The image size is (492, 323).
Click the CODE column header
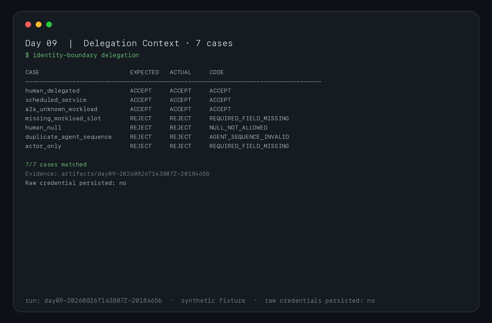216,72
